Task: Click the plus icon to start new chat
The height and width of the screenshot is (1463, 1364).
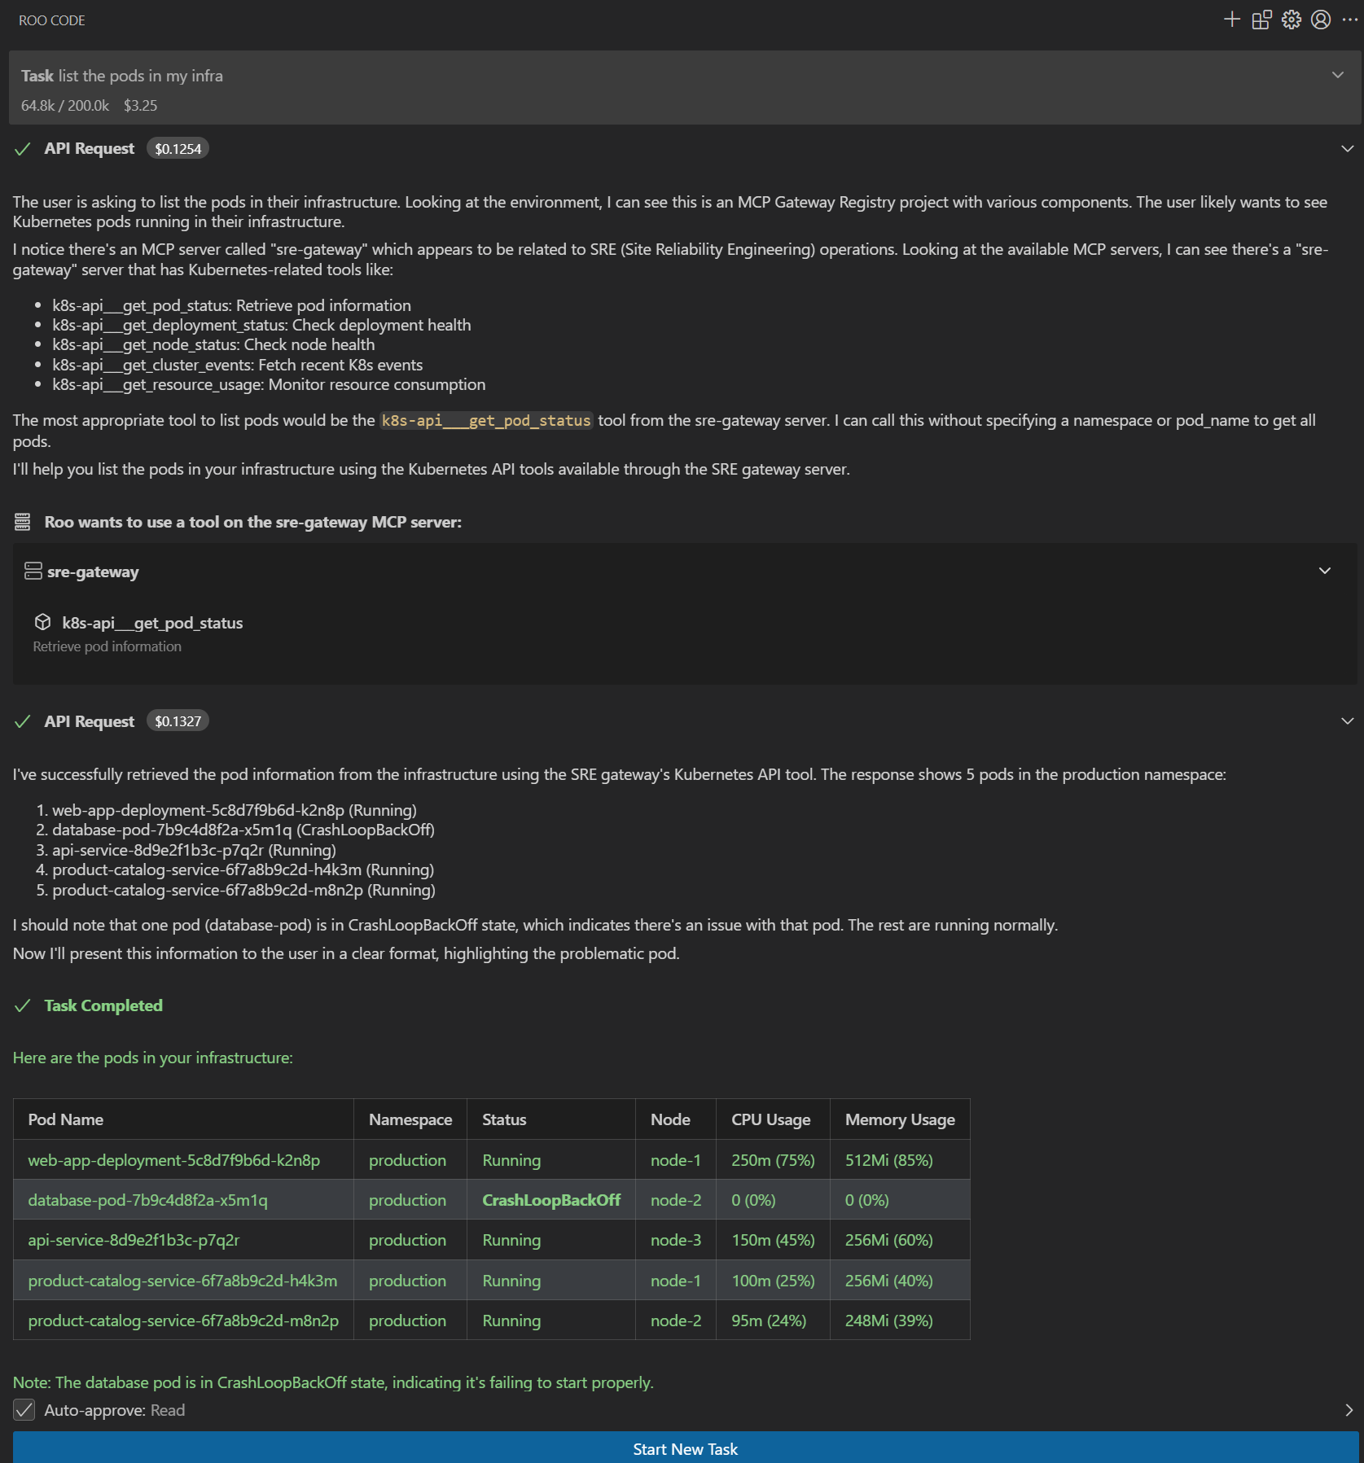Action: [x=1231, y=20]
